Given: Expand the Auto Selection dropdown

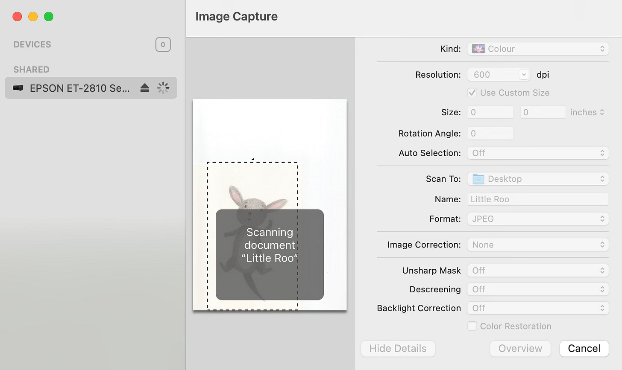Looking at the screenshot, I should click(538, 153).
